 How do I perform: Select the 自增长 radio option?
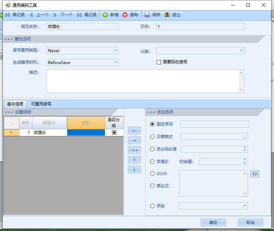[153, 161]
